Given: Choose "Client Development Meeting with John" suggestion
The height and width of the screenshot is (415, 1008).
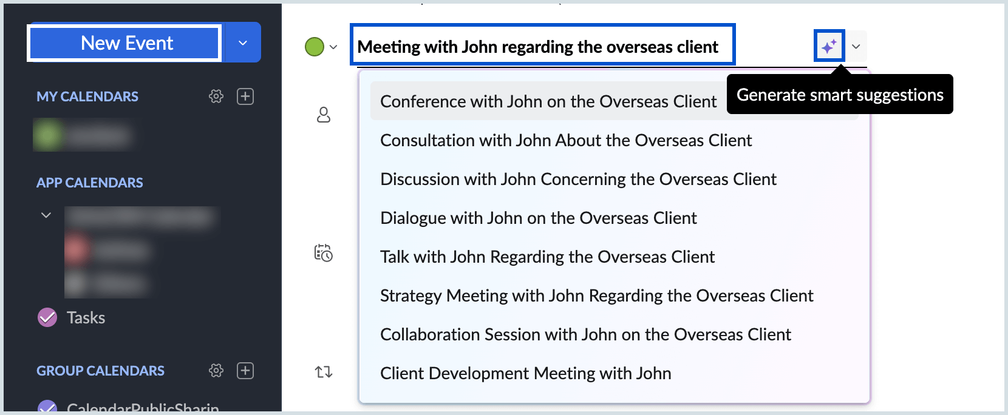Looking at the screenshot, I should pyautogui.click(x=525, y=374).
